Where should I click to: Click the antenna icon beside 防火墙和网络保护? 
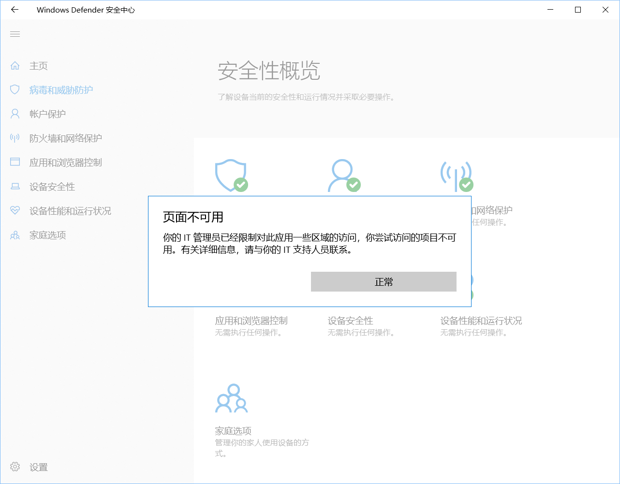point(15,138)
